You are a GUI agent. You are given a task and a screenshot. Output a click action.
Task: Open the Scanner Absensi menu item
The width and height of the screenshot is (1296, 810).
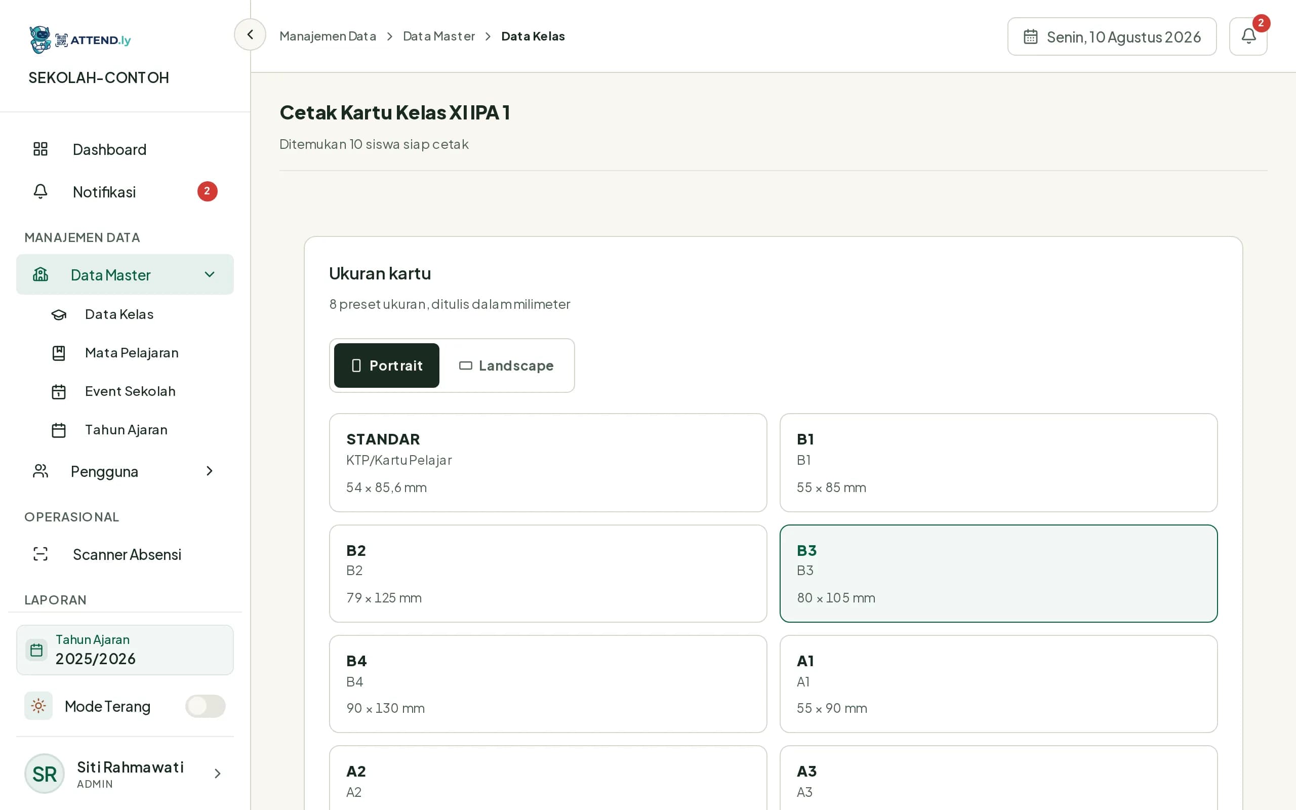pos(125,554)
